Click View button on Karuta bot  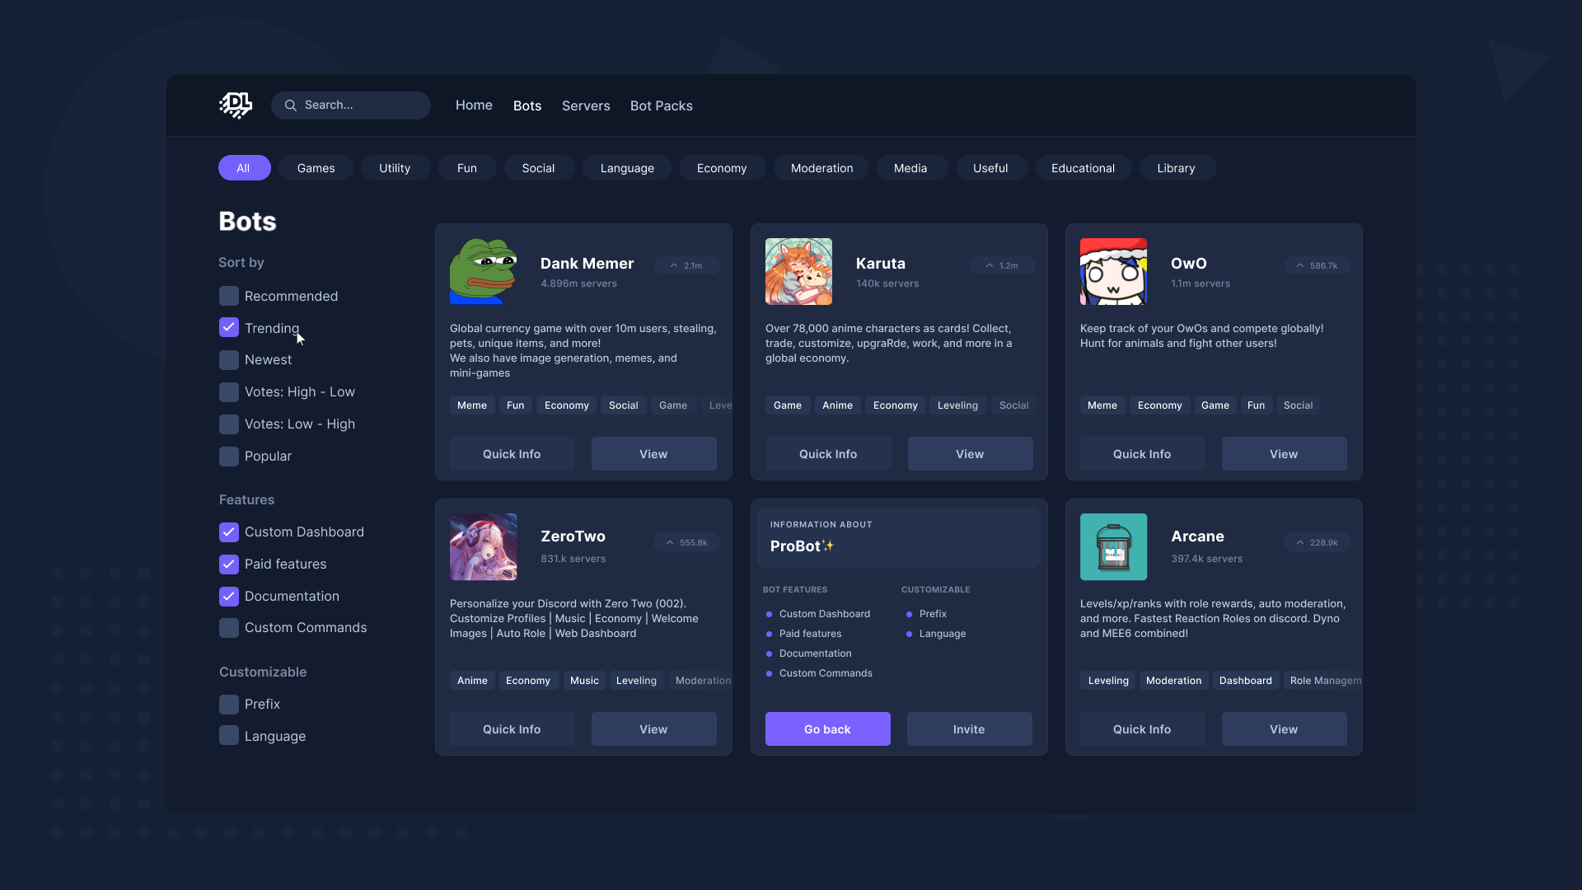point(969,453)
